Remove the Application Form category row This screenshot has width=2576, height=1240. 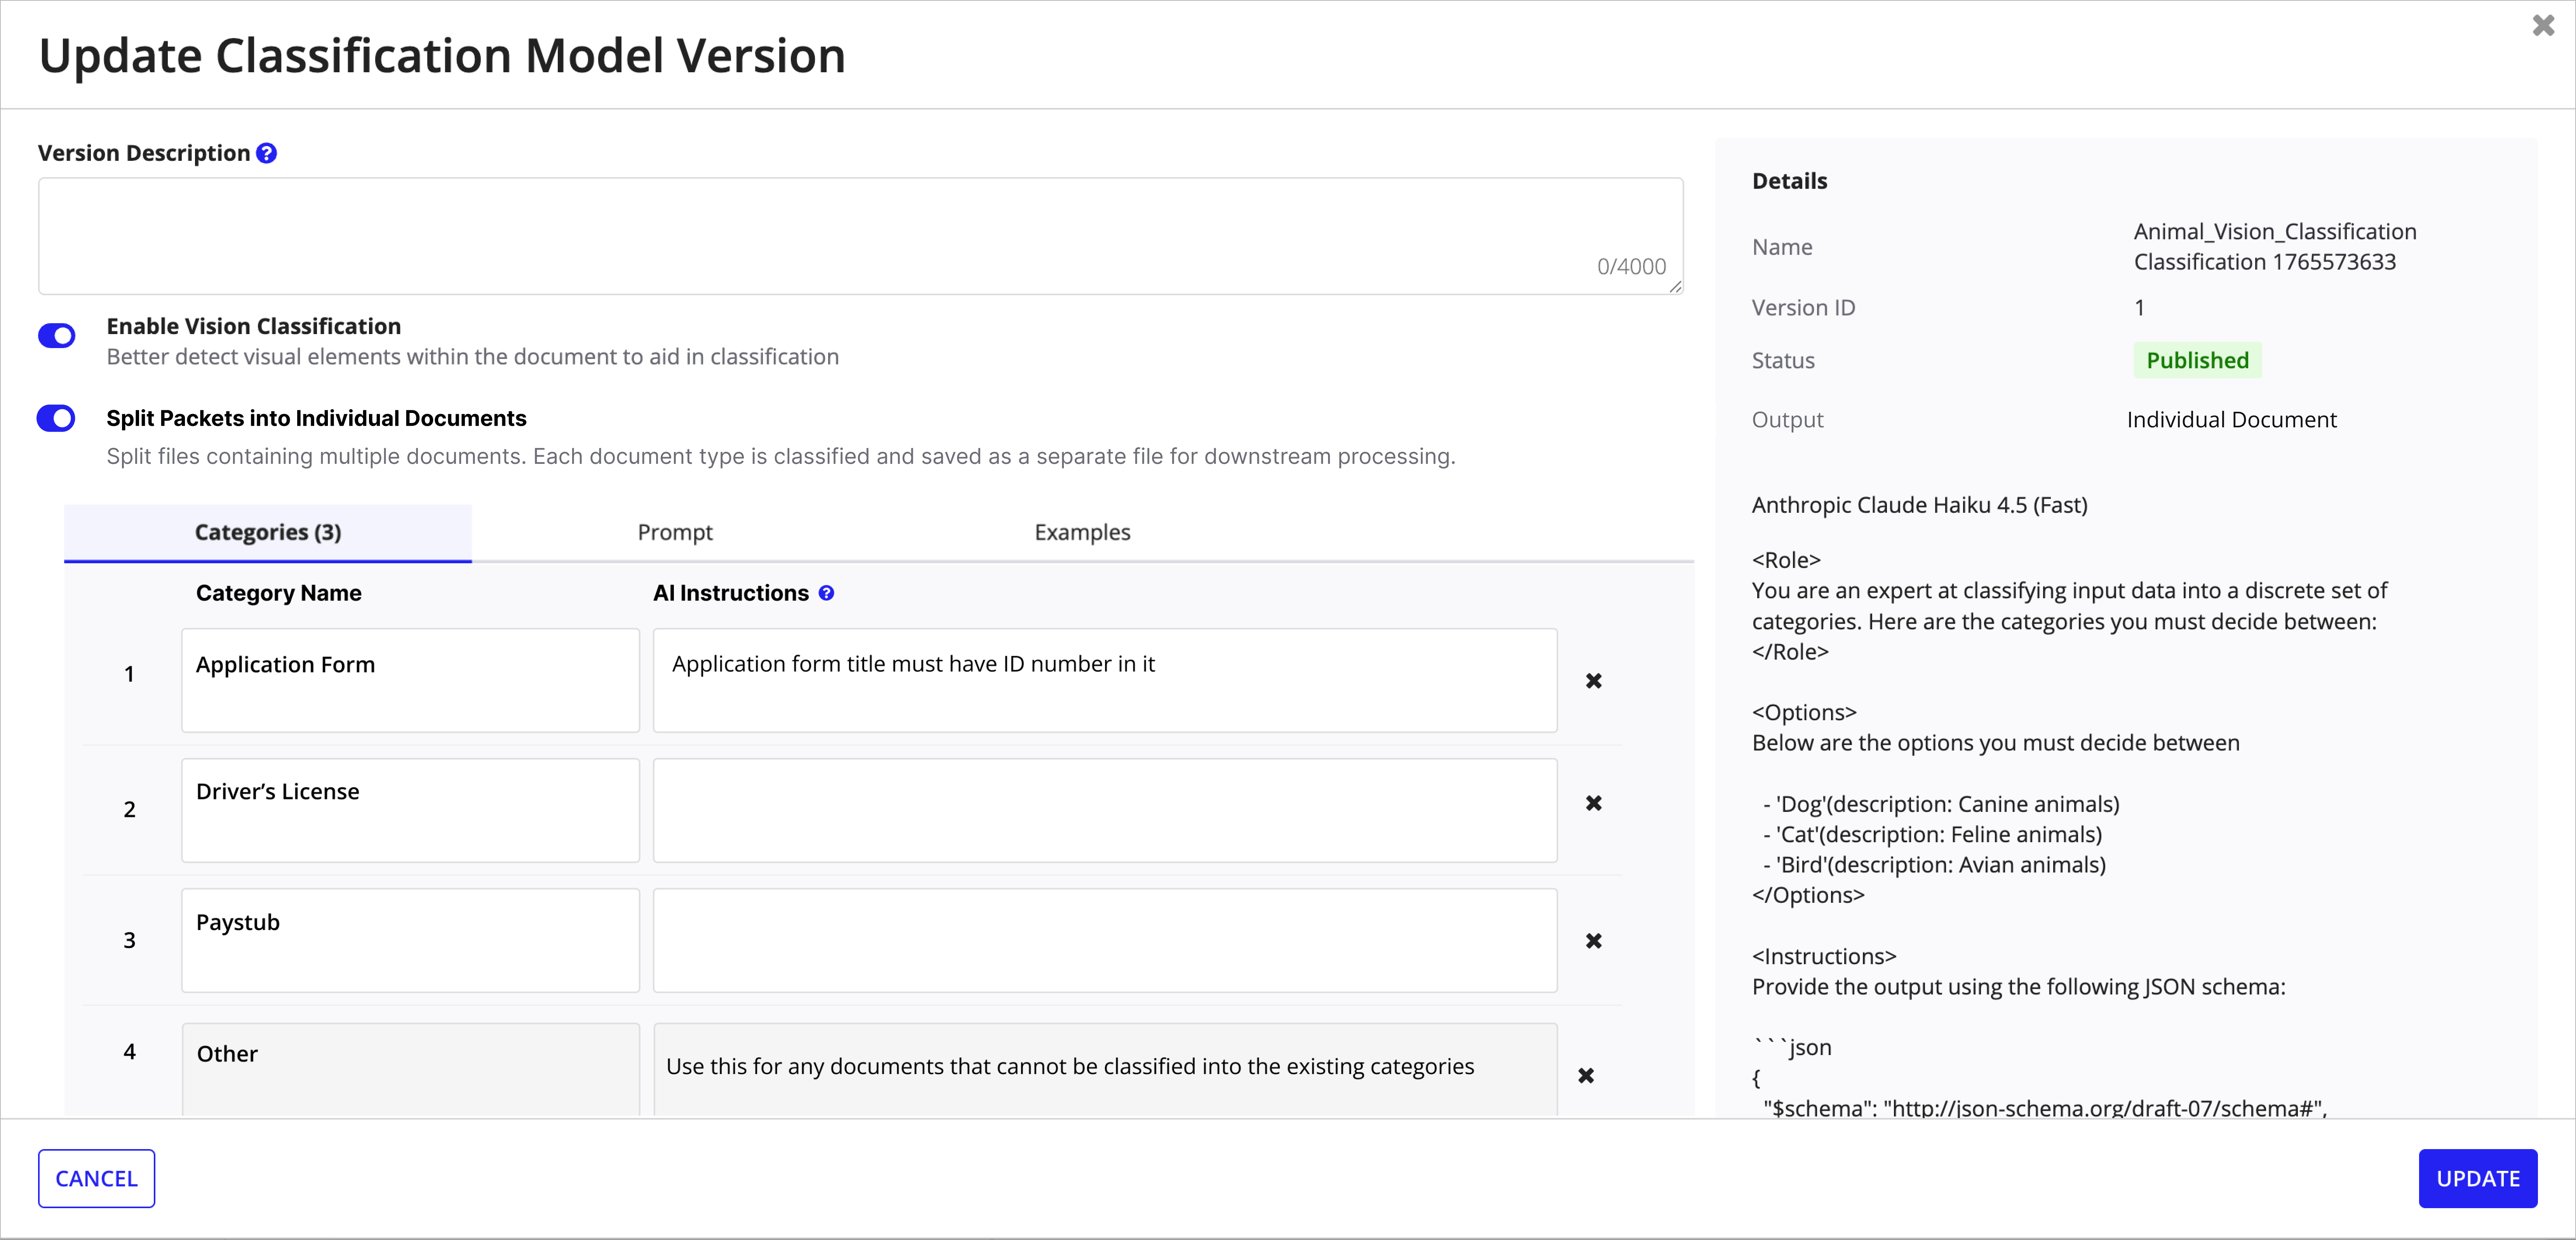(x=1594, y=681)
